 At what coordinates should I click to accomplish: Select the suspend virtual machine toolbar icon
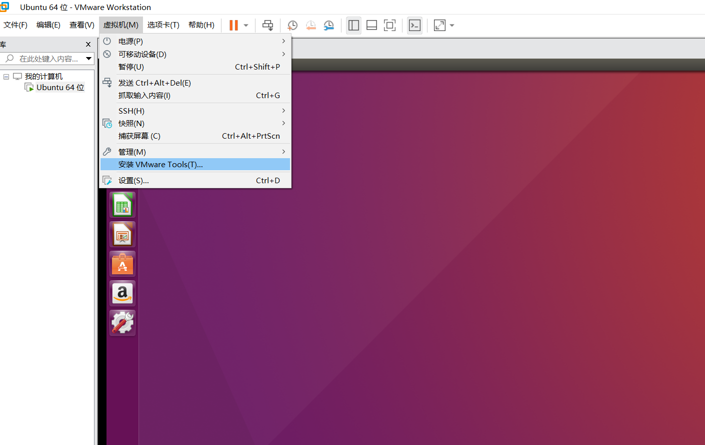coord(232,25)
